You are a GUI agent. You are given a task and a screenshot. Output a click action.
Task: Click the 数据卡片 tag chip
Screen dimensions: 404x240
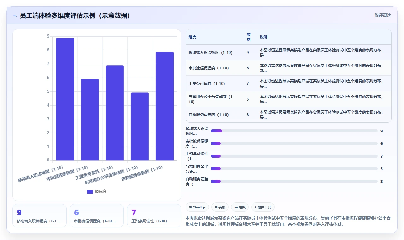point(263,207)
